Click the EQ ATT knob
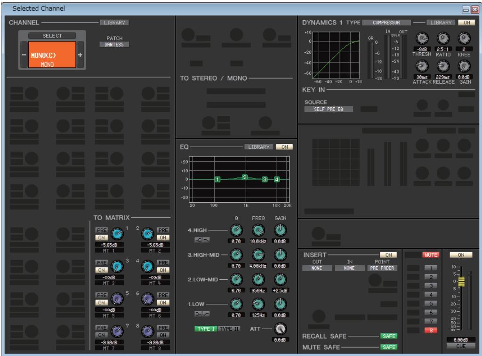Viewport: 482px width, 356px height. point(280,329)
